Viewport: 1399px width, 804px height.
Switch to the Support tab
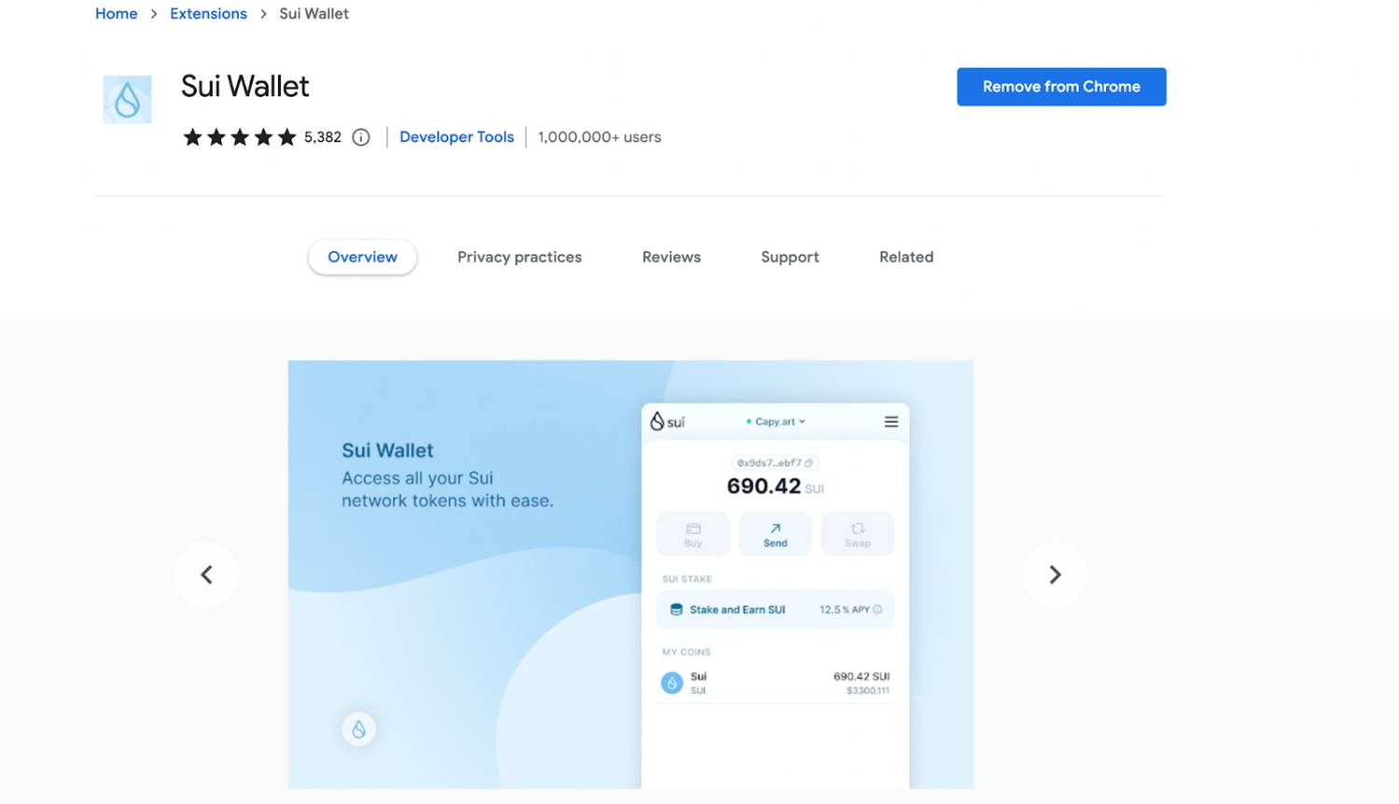(790, 257)
